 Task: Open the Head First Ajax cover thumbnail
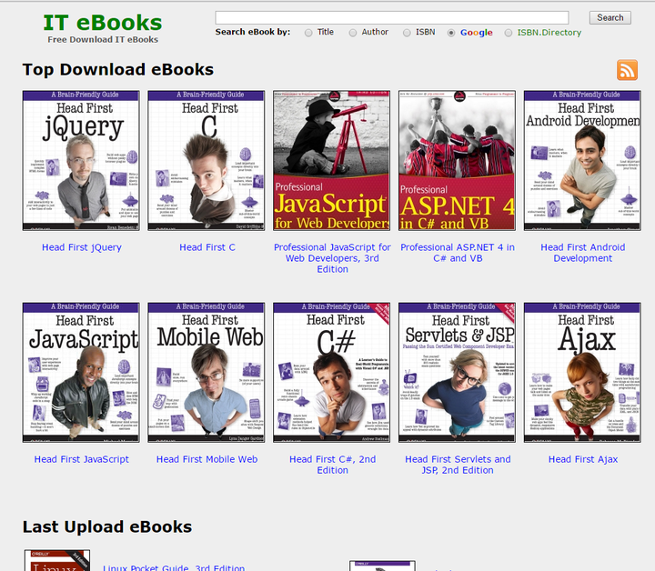coord(582,372)
